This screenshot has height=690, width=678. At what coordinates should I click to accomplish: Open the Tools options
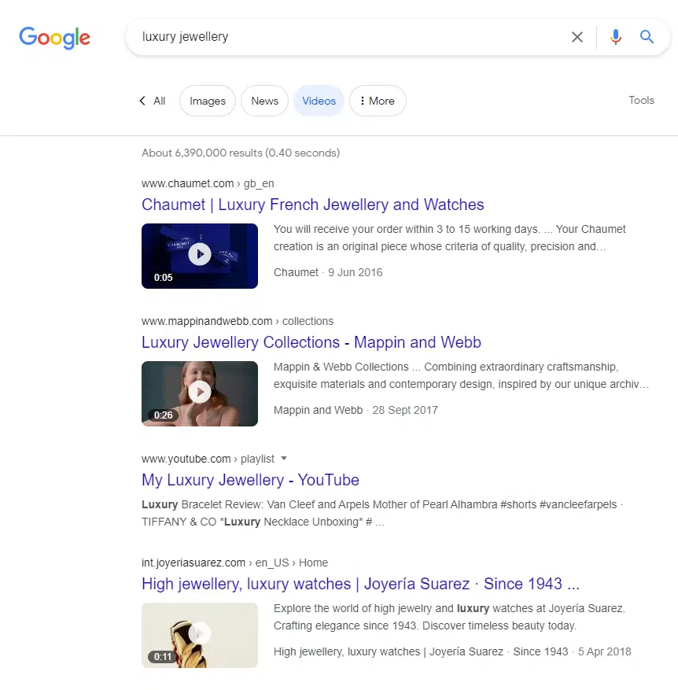tap(641, 101)
